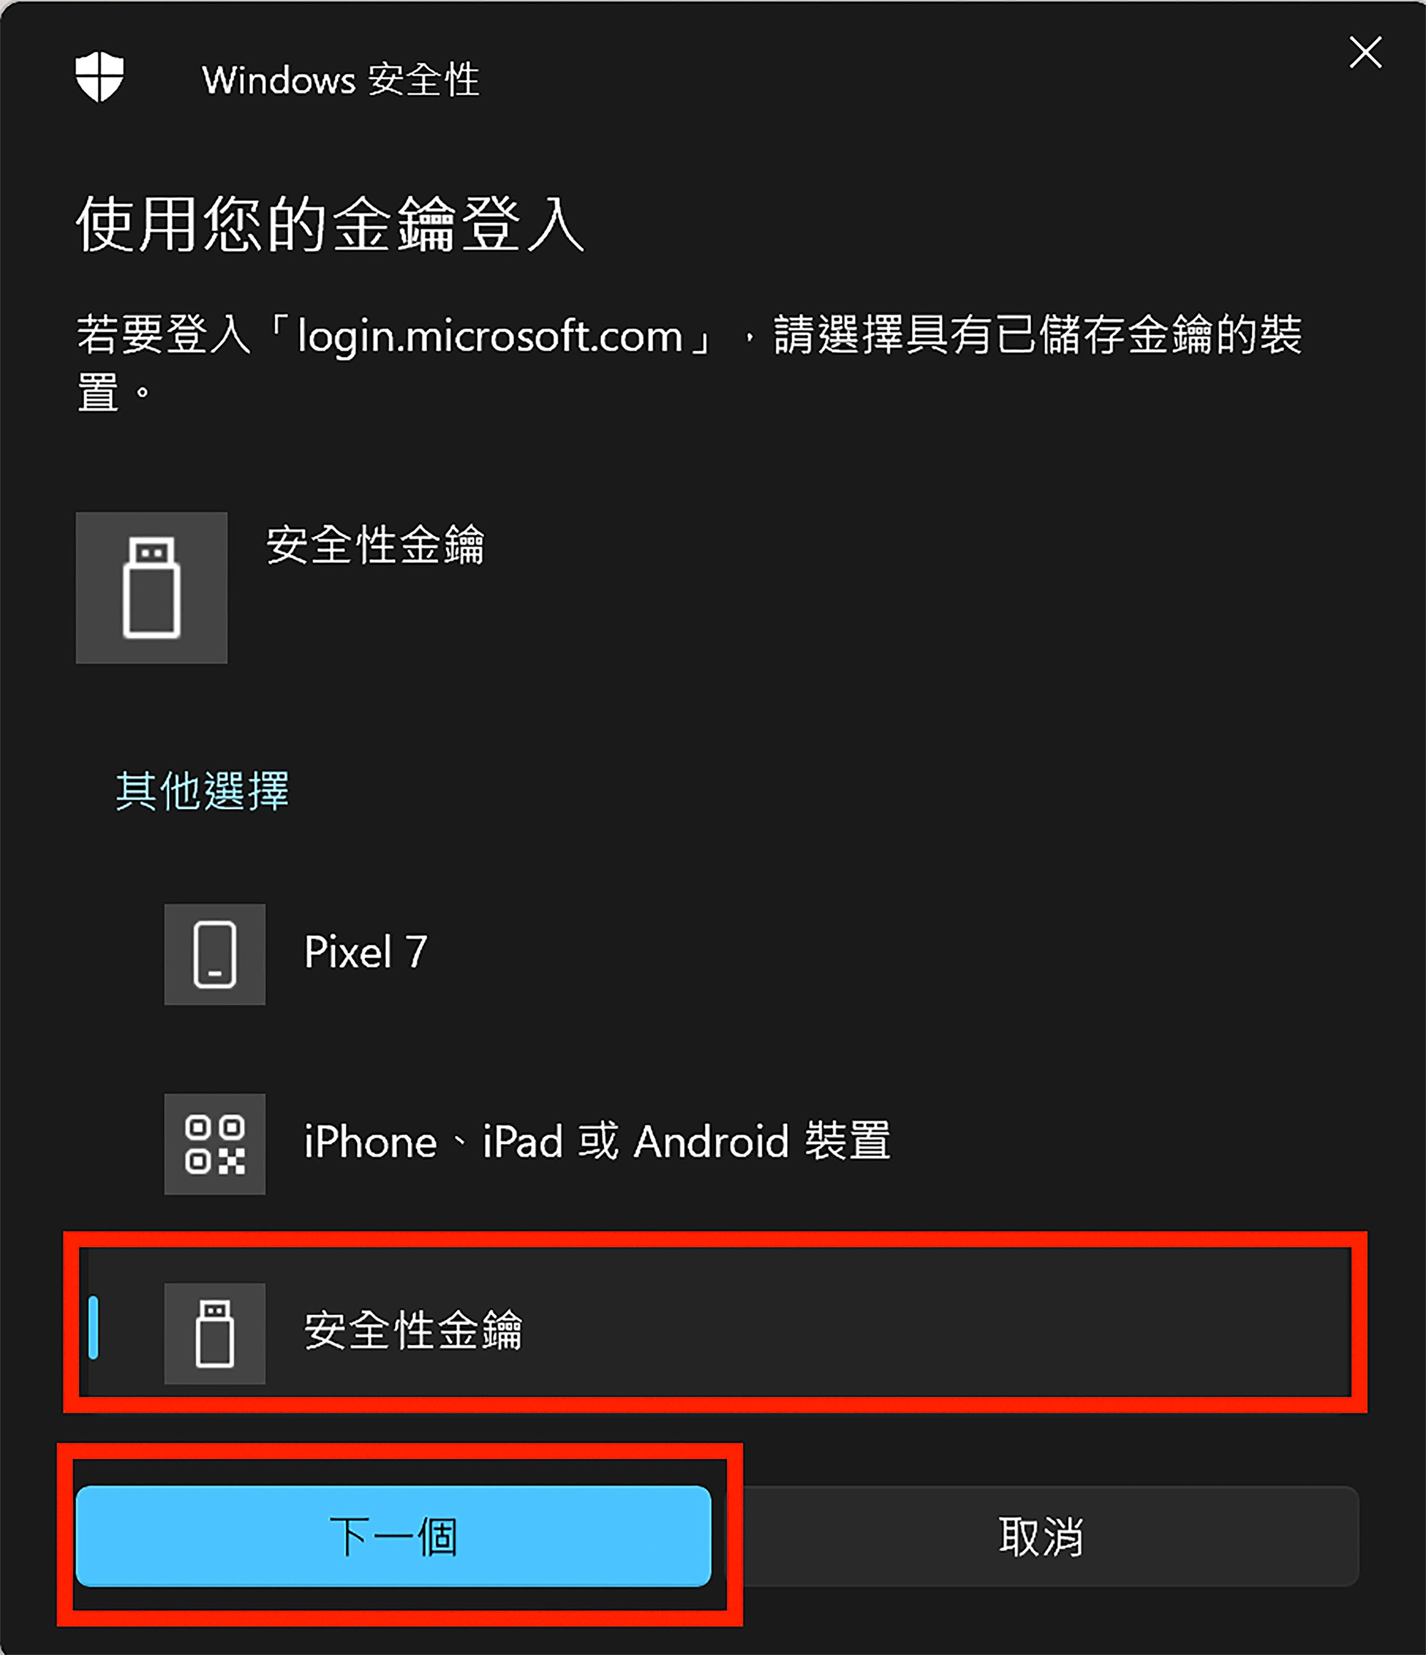Click the Windows 安全性 title text

click(341, 80)
